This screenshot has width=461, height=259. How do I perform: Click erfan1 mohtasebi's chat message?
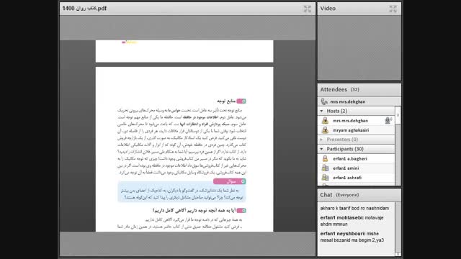coord(352,221)
